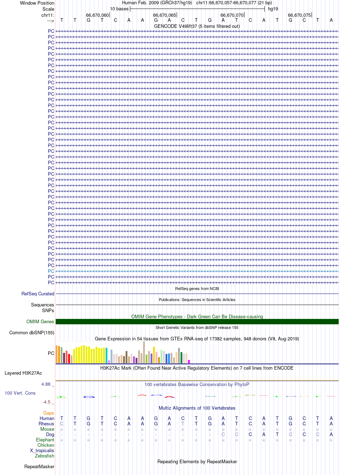Select the "Human" alignment row label
This screenshot has height=475, width=339.
pyautogui.click(x=47, y=418)
